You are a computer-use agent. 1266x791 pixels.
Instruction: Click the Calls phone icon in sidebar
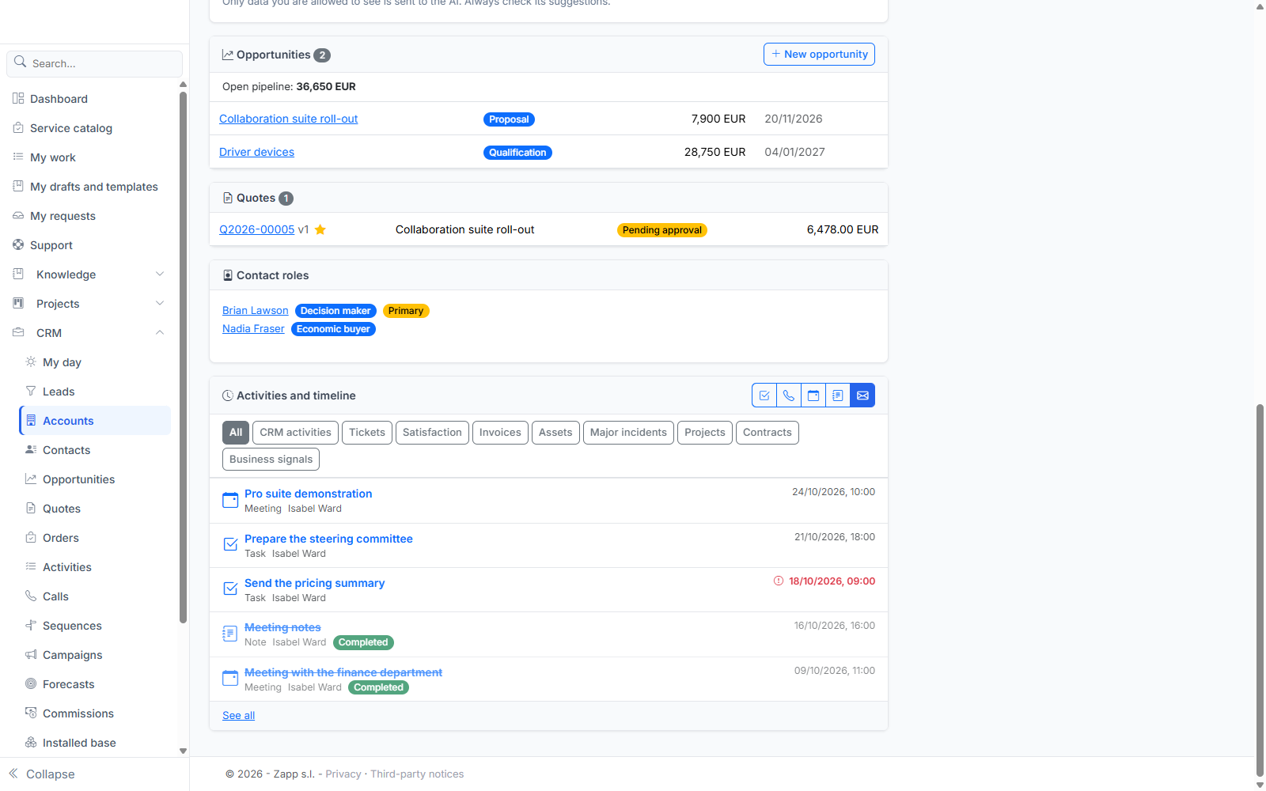31,596
